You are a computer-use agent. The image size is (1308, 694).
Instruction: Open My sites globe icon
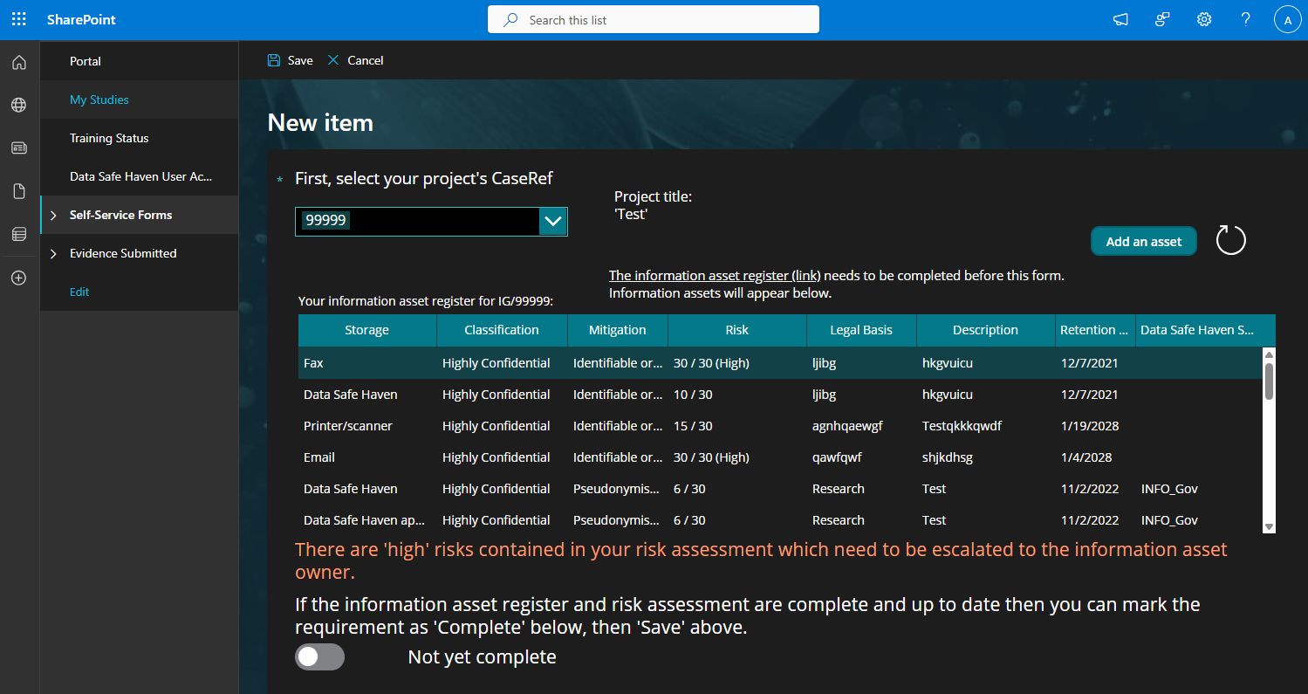pyautogui.click(x=19, y=105)
